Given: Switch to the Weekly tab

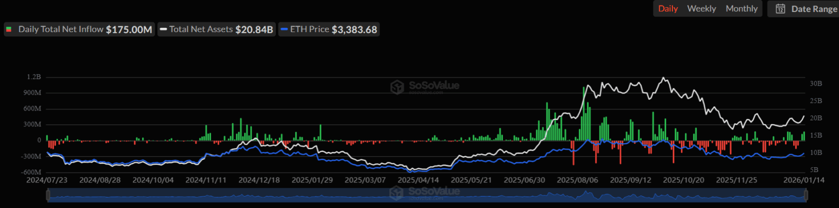Looking at the screenshot, I should tap(701, 8).
